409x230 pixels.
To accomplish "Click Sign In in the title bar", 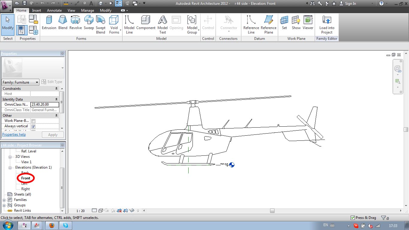I will pos(350,4).
